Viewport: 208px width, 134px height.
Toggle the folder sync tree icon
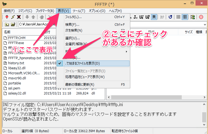point(193,17)
